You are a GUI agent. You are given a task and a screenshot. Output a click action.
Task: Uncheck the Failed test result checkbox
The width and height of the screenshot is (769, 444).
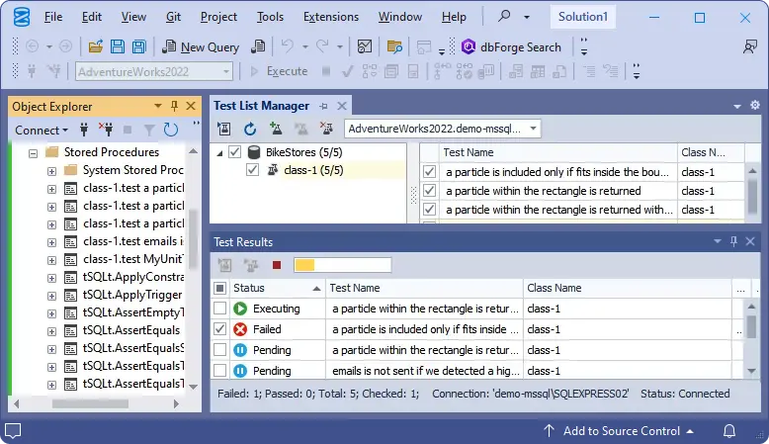pos(219,329)
